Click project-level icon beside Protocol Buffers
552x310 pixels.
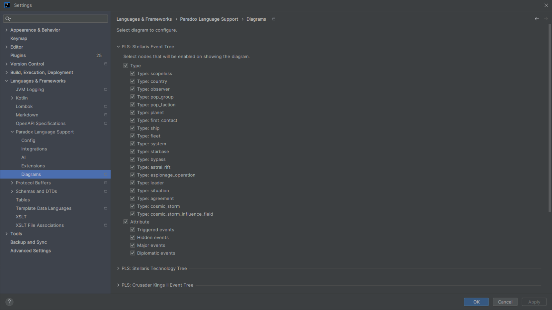point(106,183)
